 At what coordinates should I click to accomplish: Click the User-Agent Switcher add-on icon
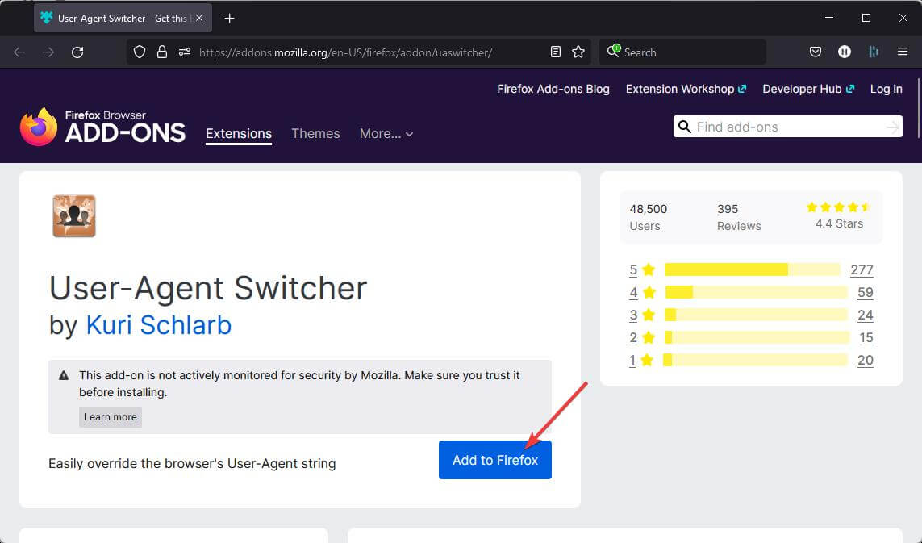pyautogui.click(x=74, y=216)
